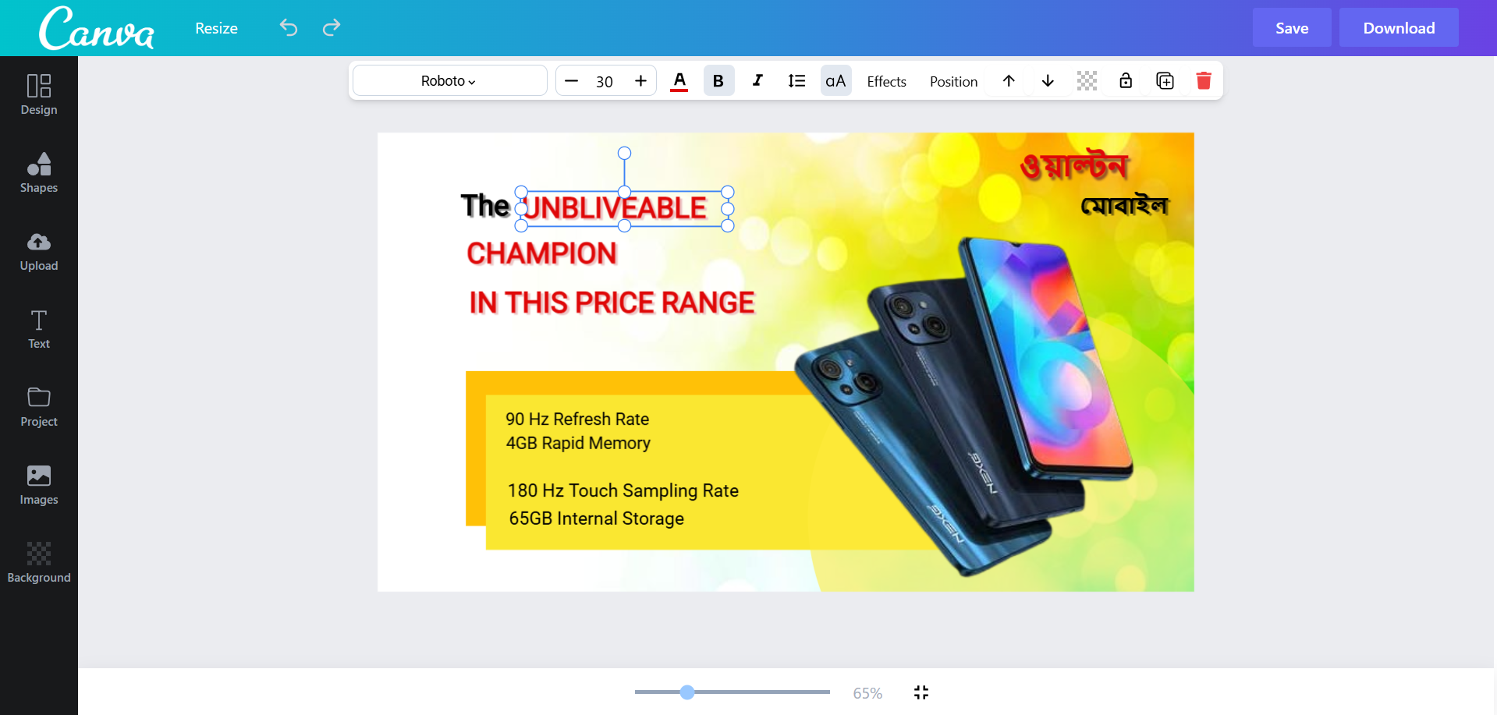Open the Text panel
Screen dimensions: 1497x715
[39, 328]
